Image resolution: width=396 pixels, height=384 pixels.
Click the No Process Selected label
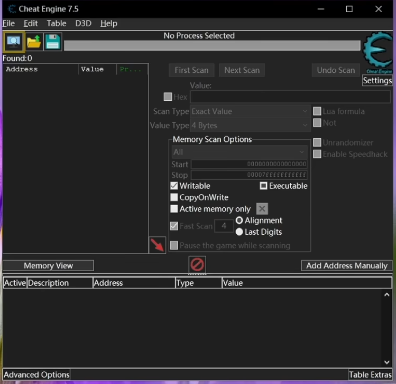tap(199, 35)
